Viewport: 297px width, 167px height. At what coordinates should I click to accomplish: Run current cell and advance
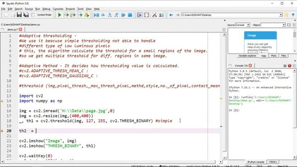tap(73, 15)
